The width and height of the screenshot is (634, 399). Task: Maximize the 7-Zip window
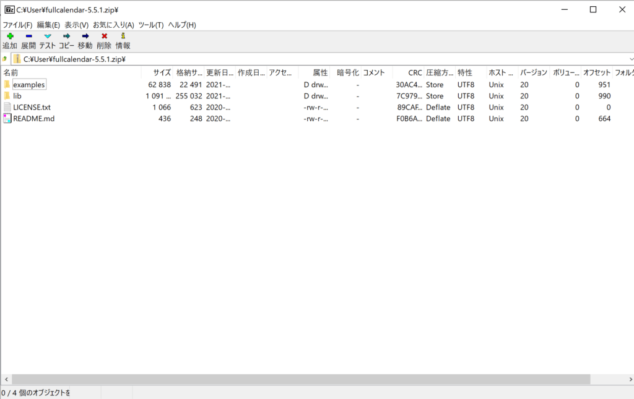593,10
